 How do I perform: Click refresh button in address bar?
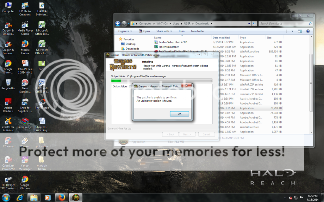[254, 24]
